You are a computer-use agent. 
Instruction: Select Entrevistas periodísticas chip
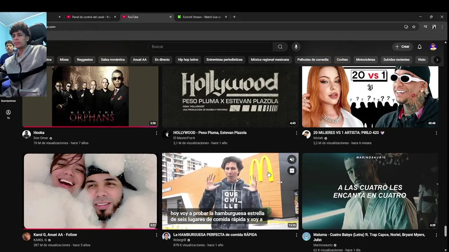pos(224,59)
